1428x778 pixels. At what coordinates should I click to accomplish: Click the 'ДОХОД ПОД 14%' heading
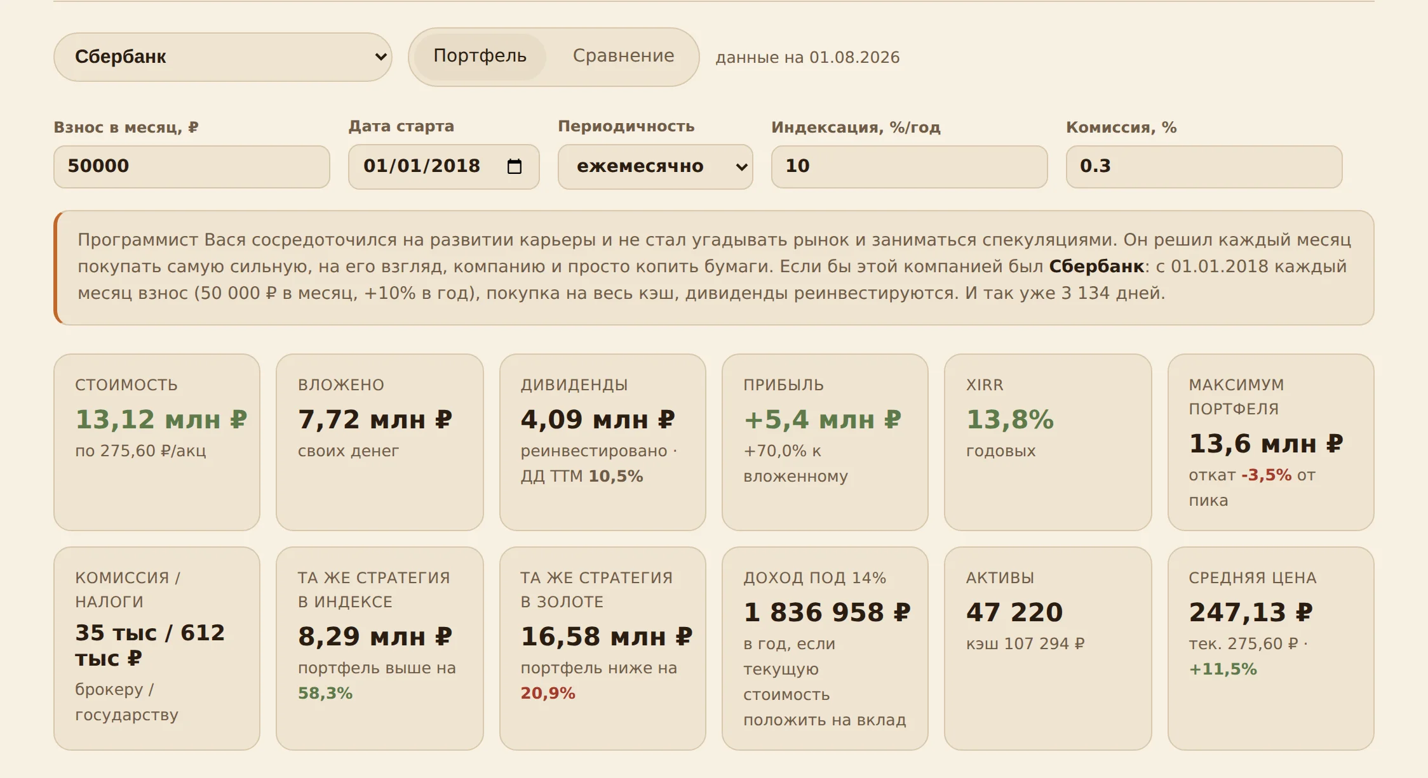(814, 578)
